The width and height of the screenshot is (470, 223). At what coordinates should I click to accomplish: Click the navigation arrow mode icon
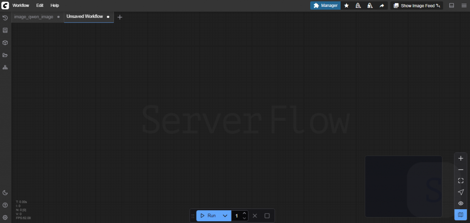click(461, 192)
